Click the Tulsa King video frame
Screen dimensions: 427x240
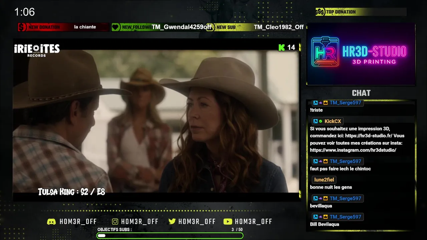tap(156, 121)
